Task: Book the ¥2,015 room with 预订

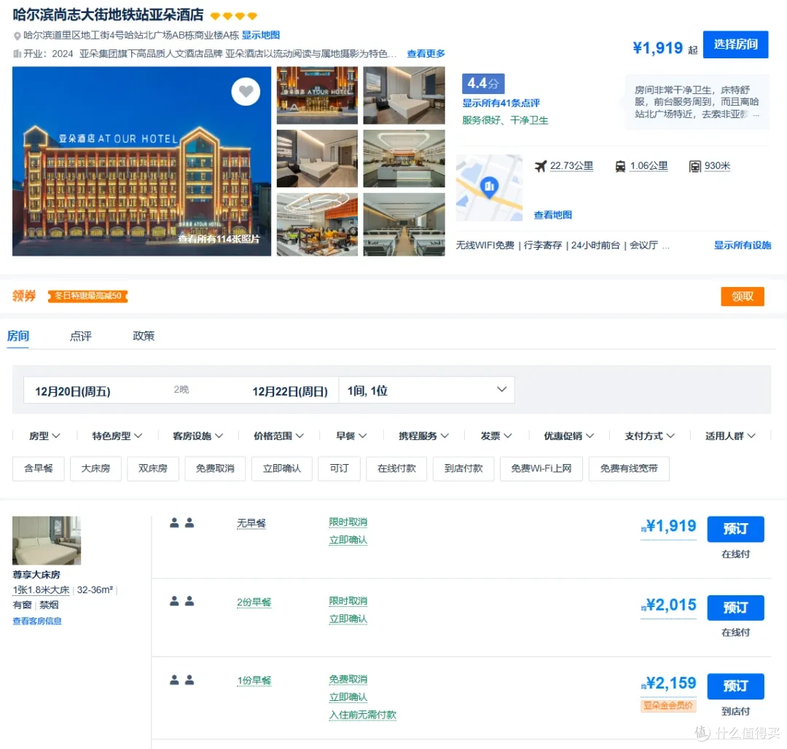Action: [x=735, y=608]
